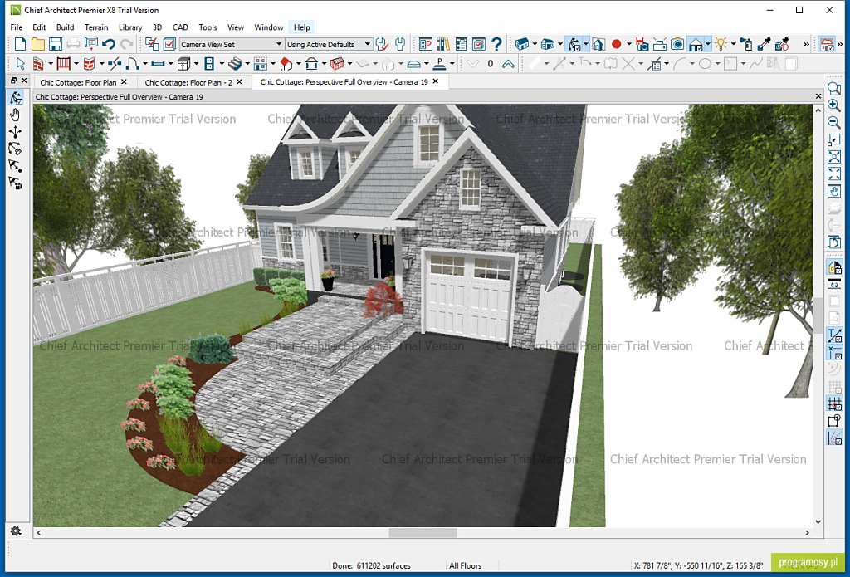
Task: Choose the cabinet tool
Action: pyautogui.click(x=183, y=64)
